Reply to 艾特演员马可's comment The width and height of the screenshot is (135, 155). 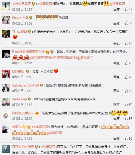[116, 9]
